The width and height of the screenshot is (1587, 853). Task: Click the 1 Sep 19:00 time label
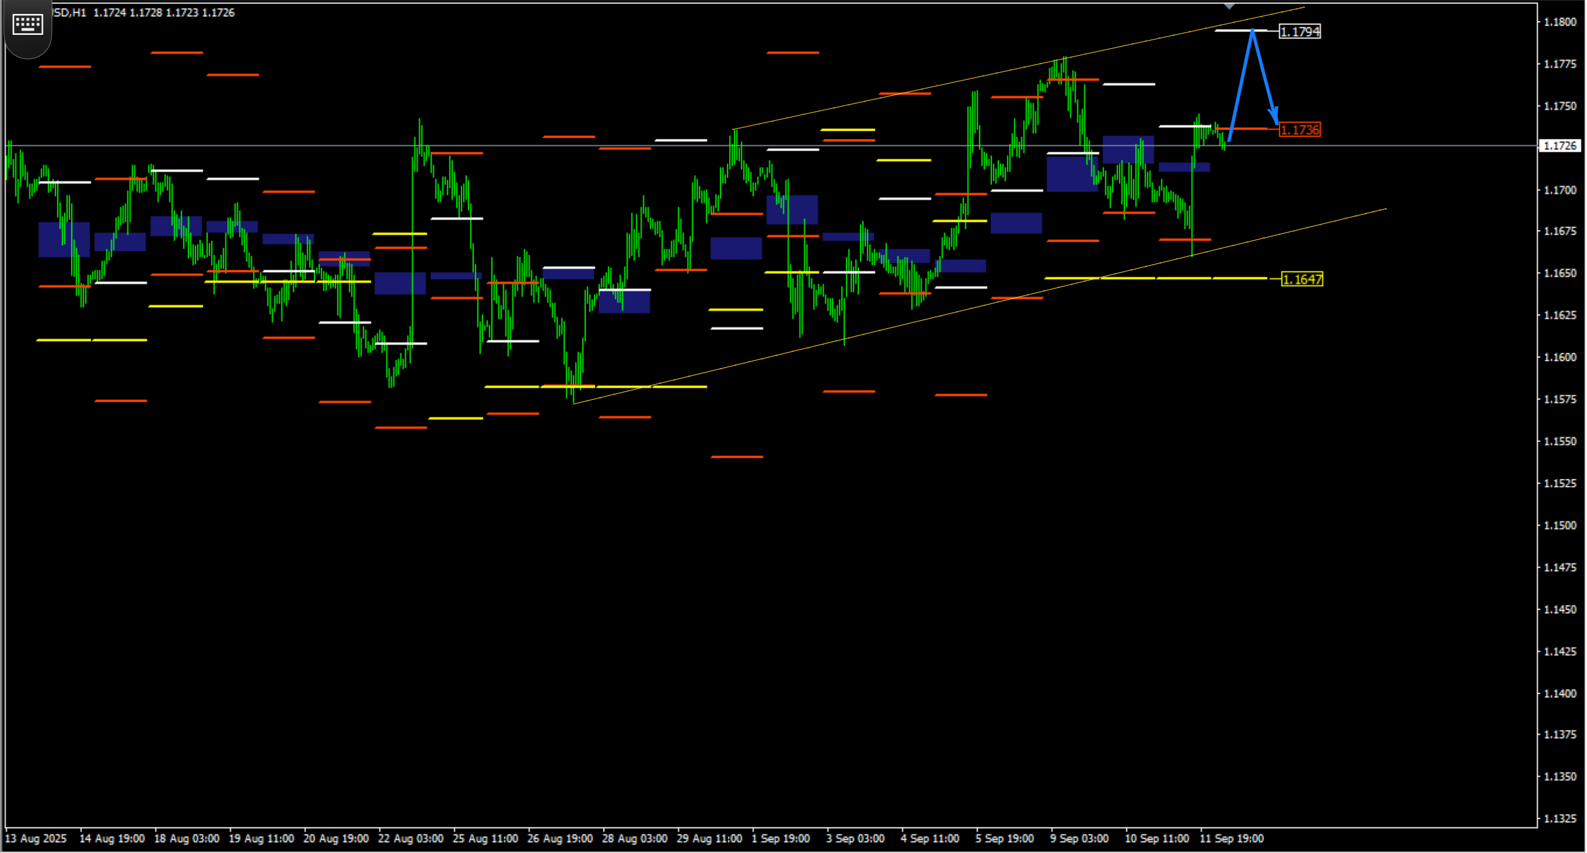point(781,838)
